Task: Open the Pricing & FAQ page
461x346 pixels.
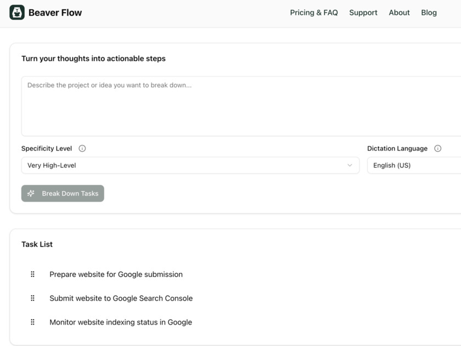Action: [x=314, y=13]
